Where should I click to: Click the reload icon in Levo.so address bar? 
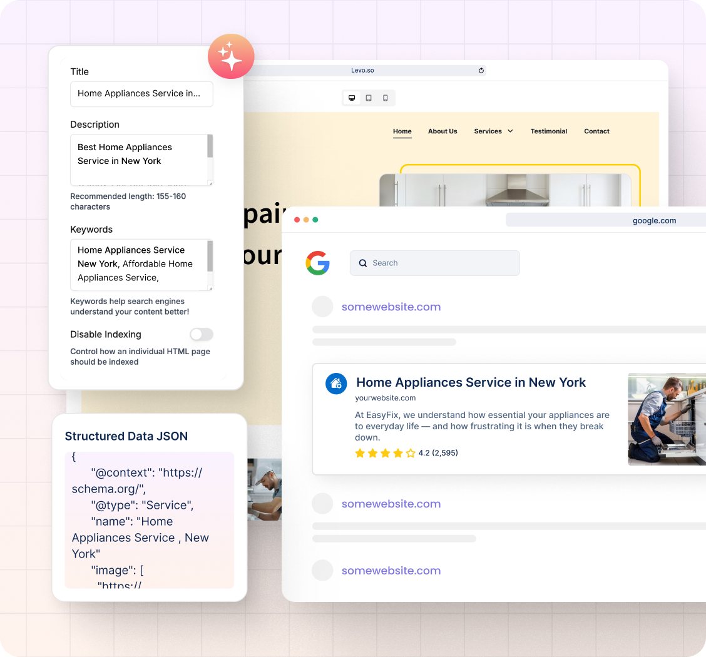click(481, 71)
